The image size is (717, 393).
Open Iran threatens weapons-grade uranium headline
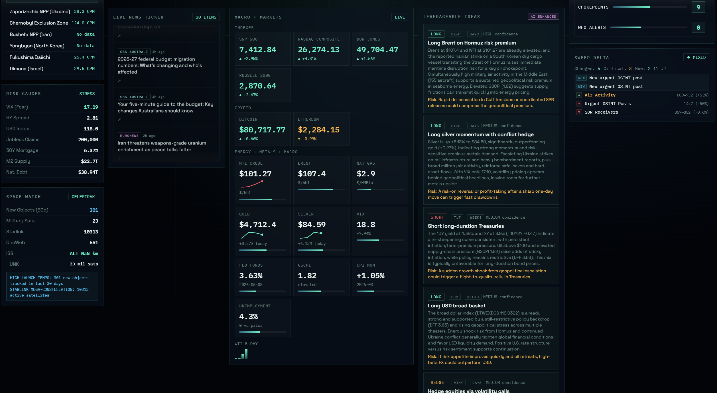pos(162,146)
